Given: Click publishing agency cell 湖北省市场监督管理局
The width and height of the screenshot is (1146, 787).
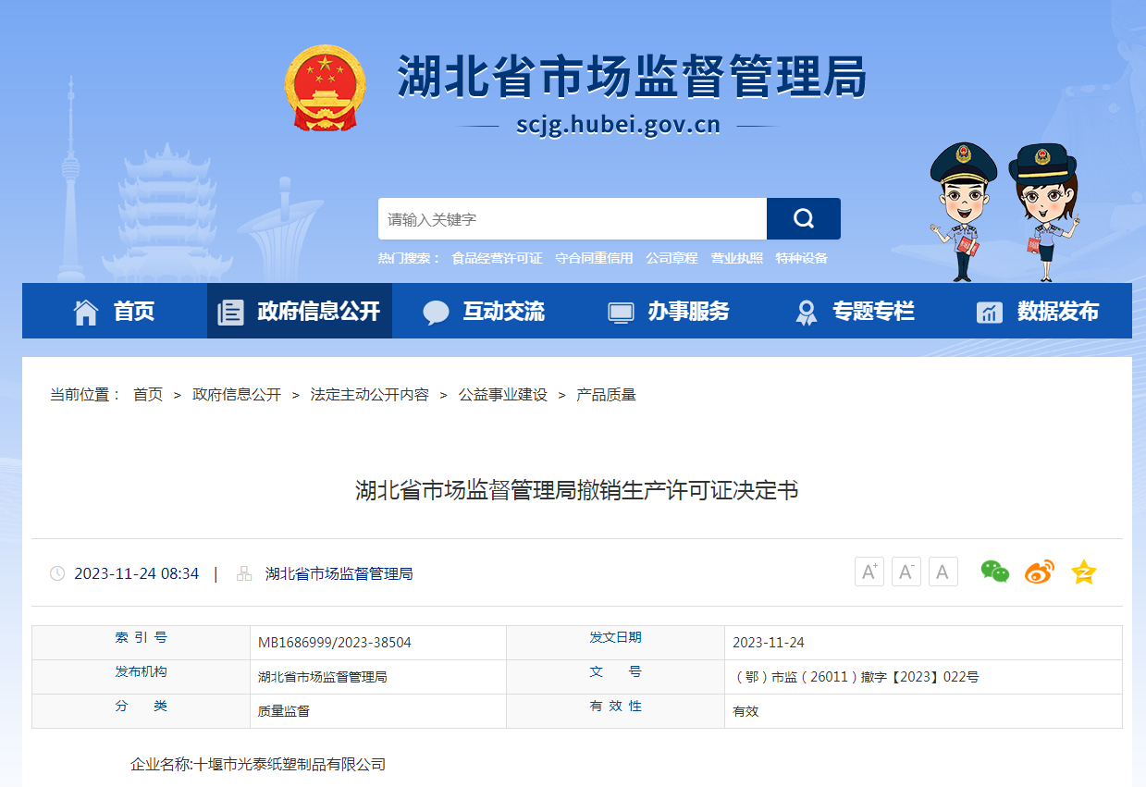Looking at the screenshot, I should 323,677.
